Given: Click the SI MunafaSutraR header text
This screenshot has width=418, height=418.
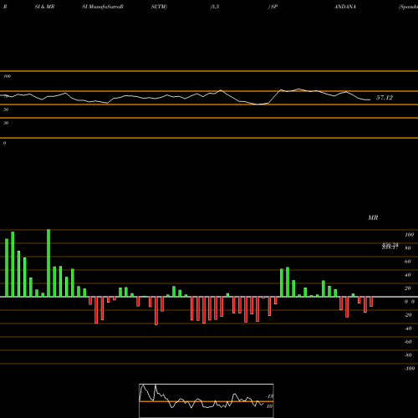Looking at the screenshot, I should pos(103,7).
